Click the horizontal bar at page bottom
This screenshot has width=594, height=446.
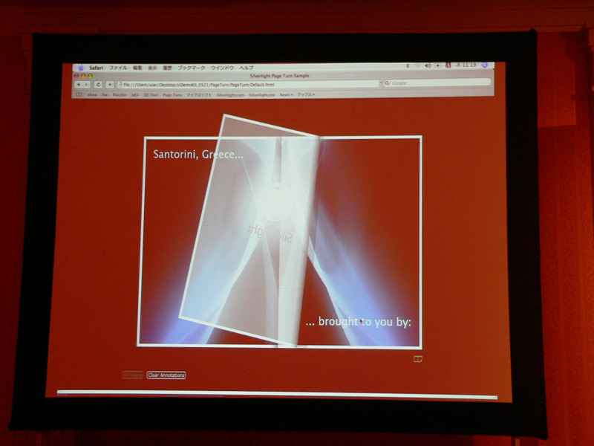(277, 395)
